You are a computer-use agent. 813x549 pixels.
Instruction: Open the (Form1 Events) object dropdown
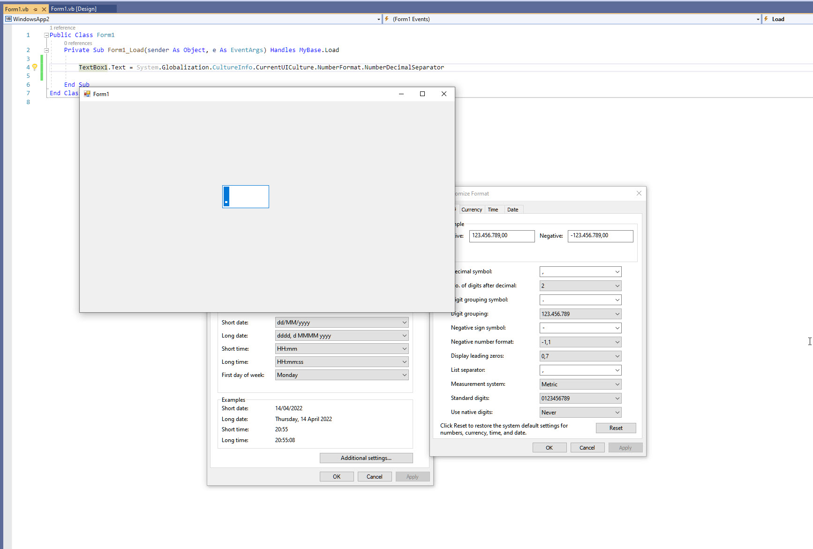point(758,19)
